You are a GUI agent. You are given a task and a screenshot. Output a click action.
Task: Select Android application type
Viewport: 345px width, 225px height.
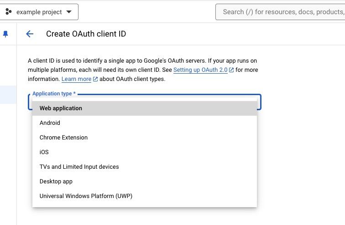tap(145, 123)
